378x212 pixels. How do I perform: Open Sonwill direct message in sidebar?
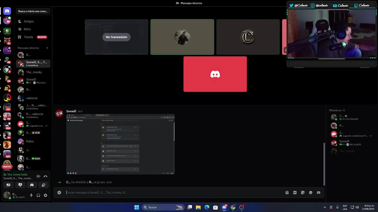click(x=33, y=81)
